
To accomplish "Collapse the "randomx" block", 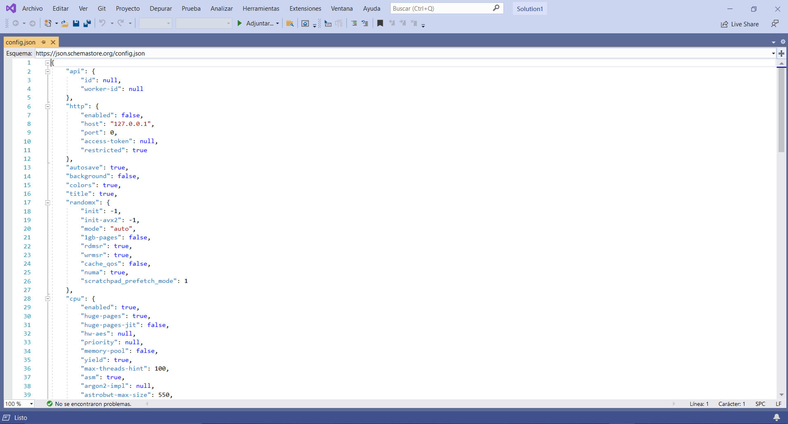I will click(47, 203).
